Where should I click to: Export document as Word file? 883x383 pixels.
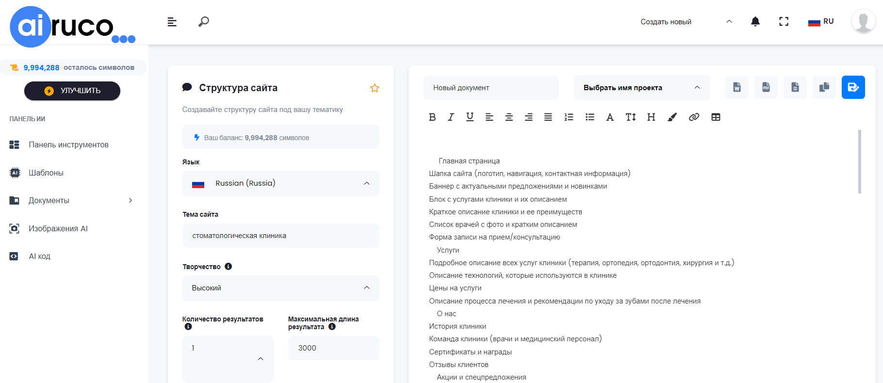[737, 87]
